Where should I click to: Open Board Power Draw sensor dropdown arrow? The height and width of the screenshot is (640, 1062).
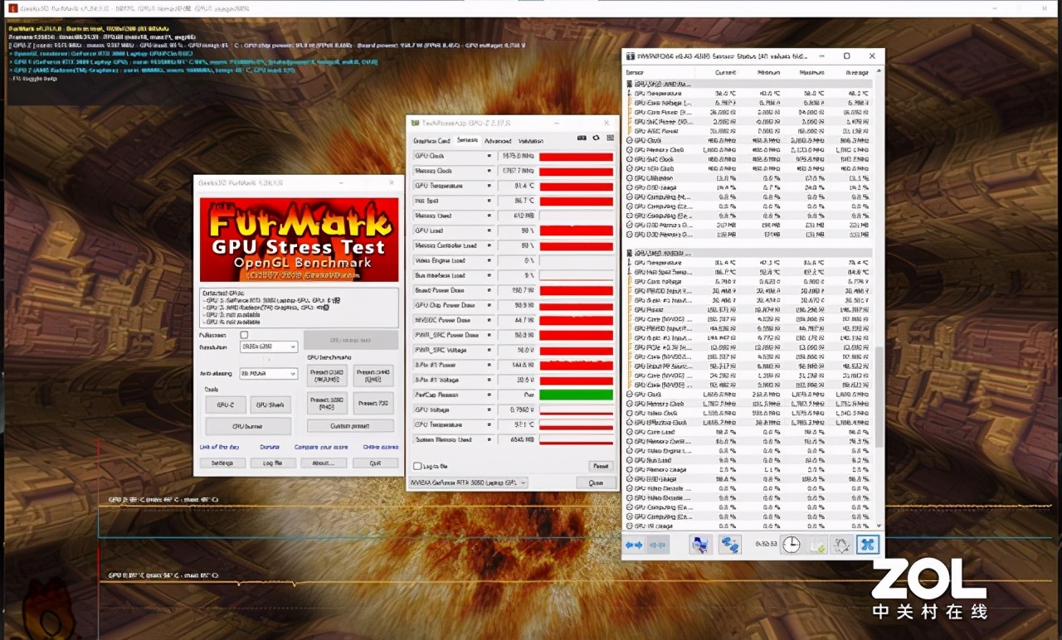pyautogui.click(x=490, y=290)
